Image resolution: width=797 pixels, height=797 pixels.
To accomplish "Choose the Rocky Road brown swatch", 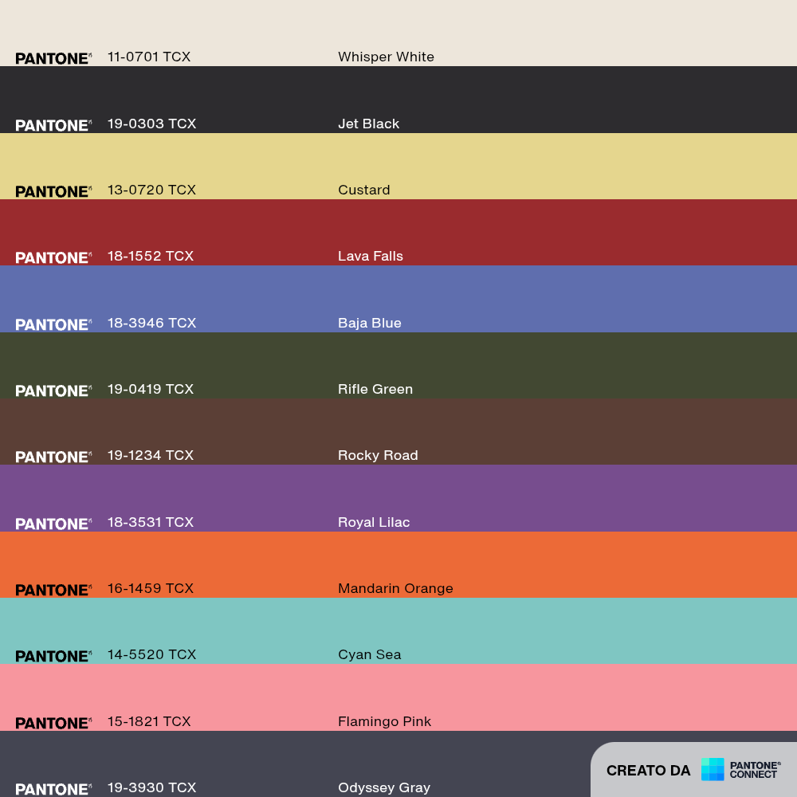I will click(x=398, y=431).
